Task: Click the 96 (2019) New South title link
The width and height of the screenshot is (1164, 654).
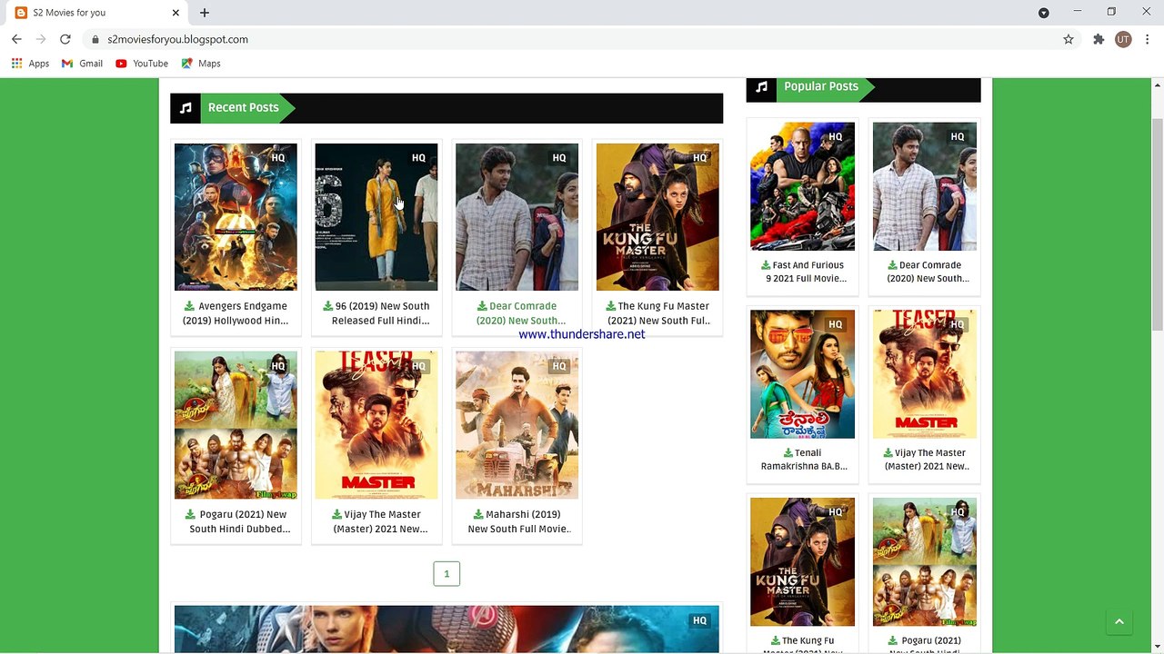Action: 376,313
